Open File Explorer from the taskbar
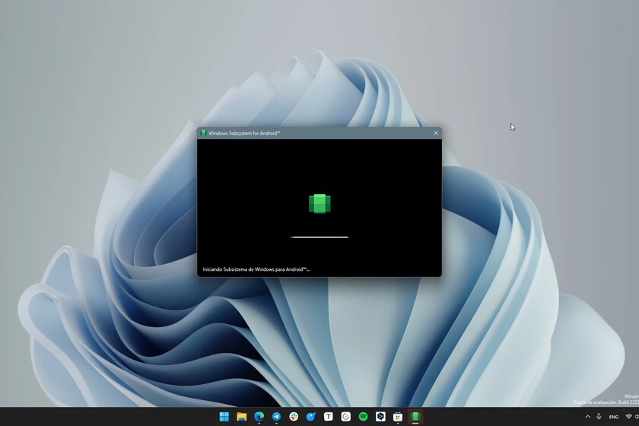 [x=242, y=416]
